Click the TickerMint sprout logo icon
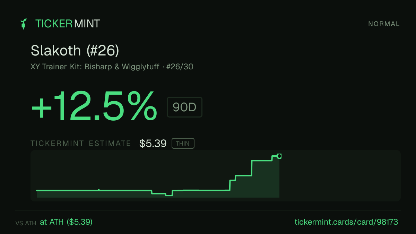This screenshot has height=234, width=416. [23, 24]
